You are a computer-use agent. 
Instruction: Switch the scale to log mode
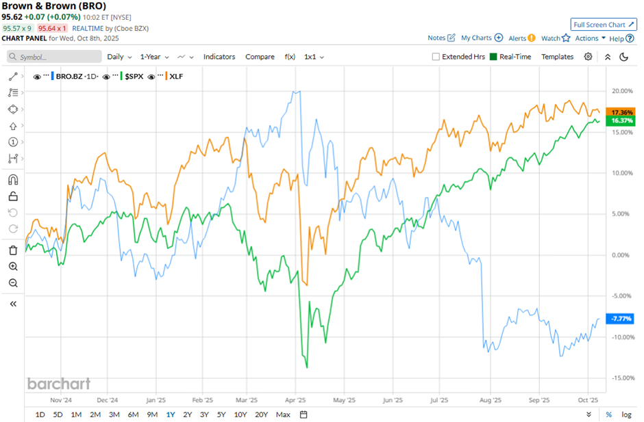[x=626, y=414]
